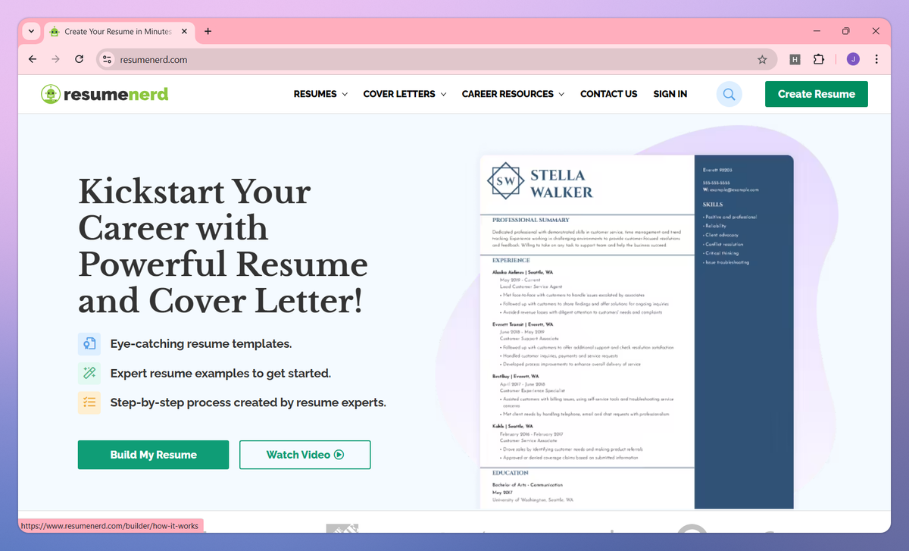The height and width of the screenshot is (551, 909).
Task: Open the profile avatar J
Action: point(853,59)
